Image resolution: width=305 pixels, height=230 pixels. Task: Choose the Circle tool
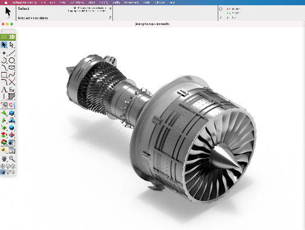tap(12, 60)
